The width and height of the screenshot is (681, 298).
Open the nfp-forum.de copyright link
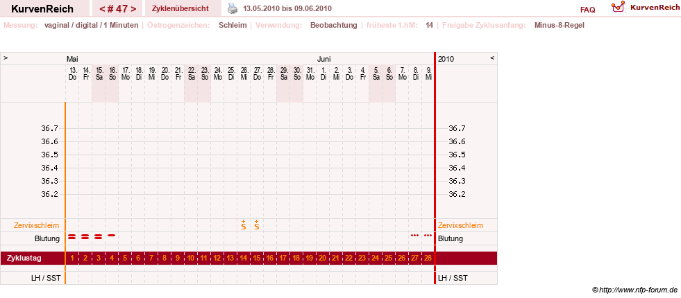click(634, 290)
